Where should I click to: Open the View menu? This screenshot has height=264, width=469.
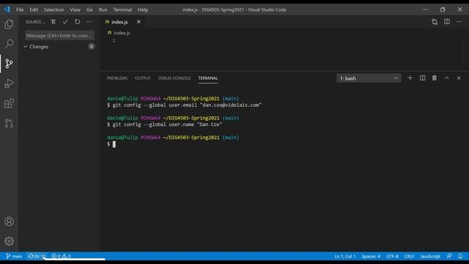(75, 10)
